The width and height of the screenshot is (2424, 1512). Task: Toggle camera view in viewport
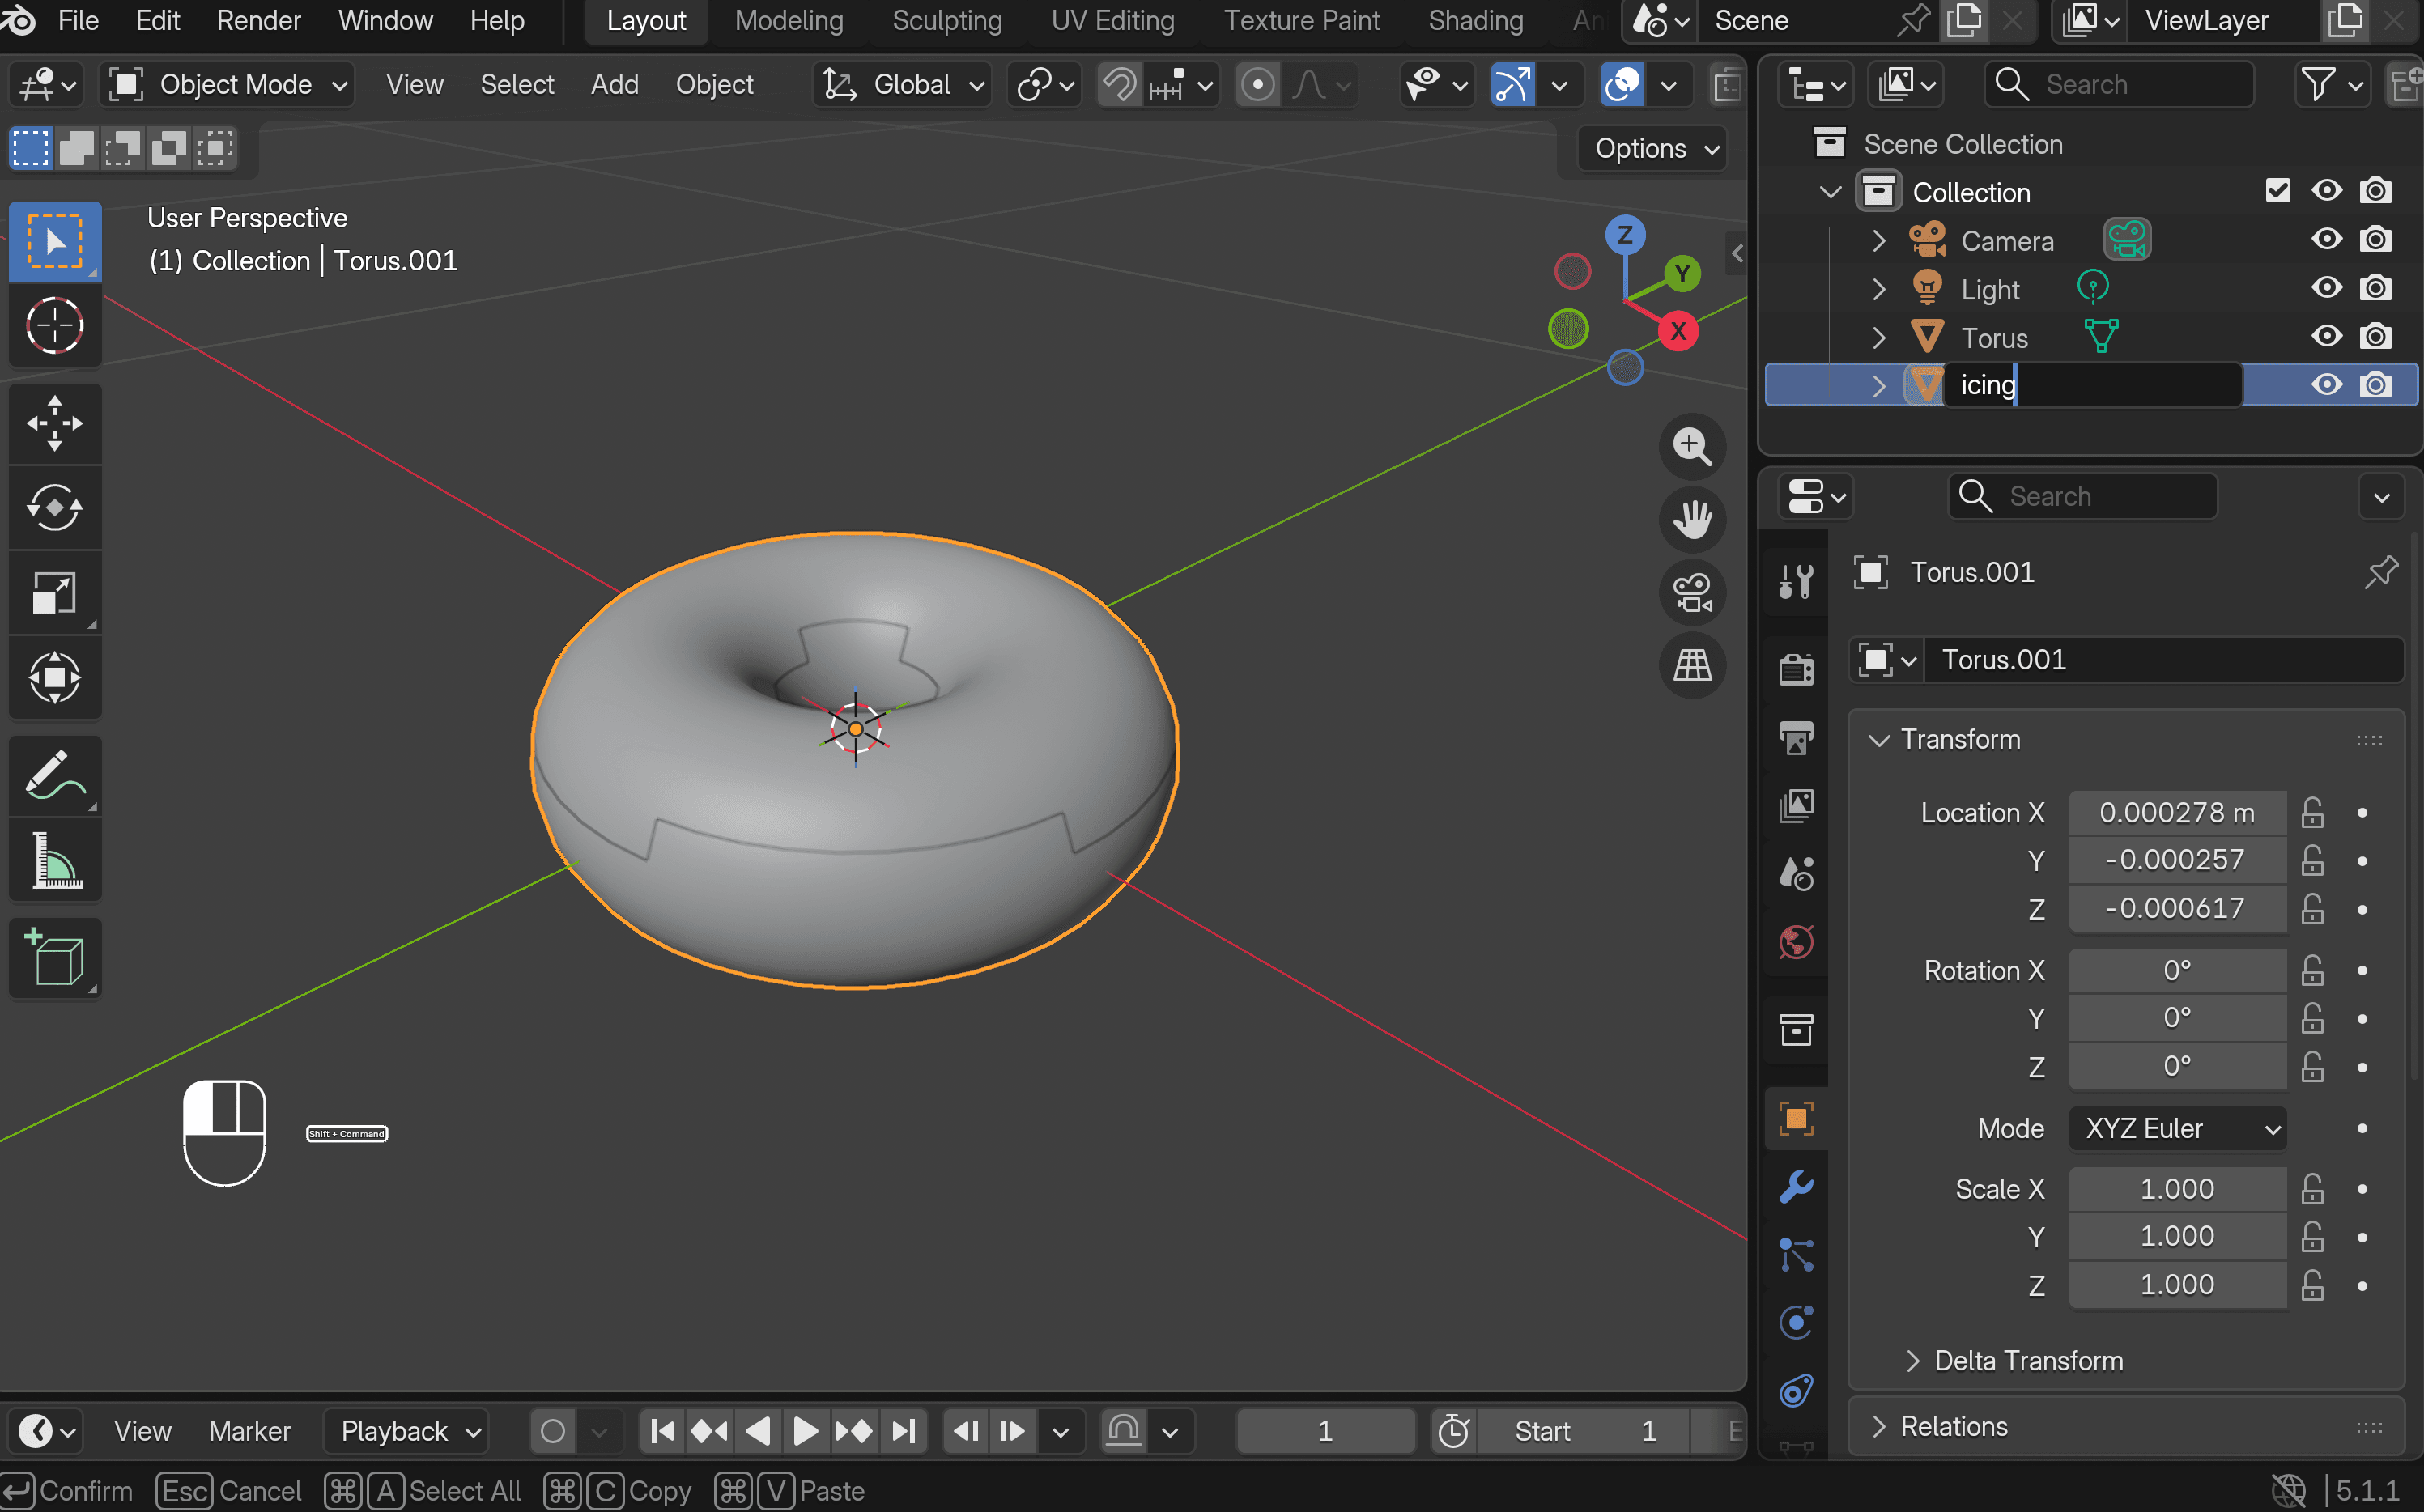pos(1692,593)
